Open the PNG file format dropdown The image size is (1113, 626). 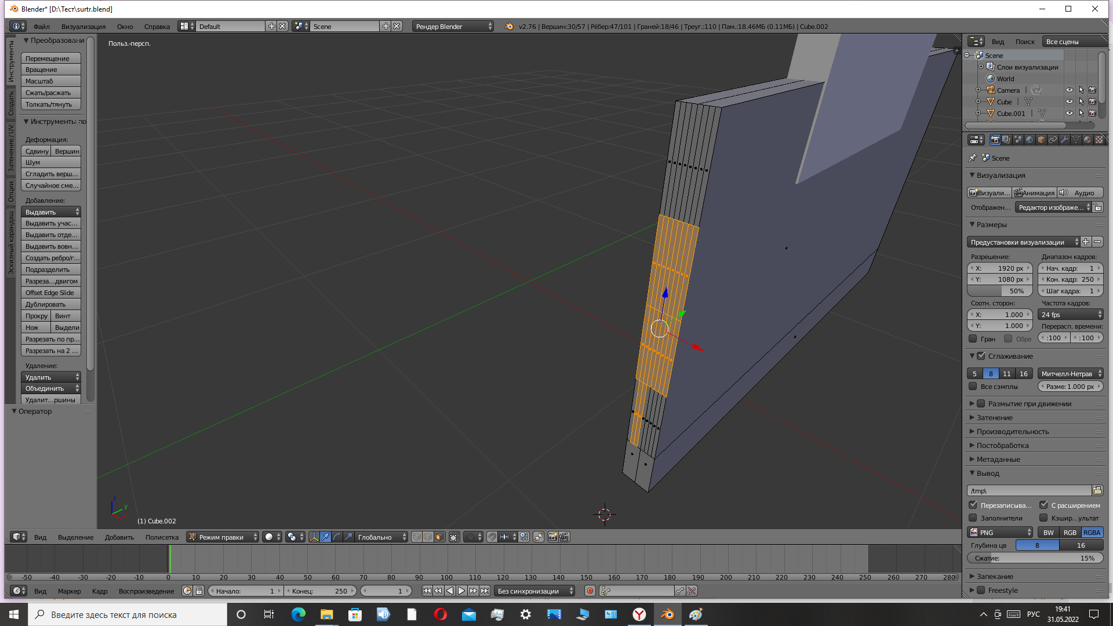click(x=1001, y=533)
